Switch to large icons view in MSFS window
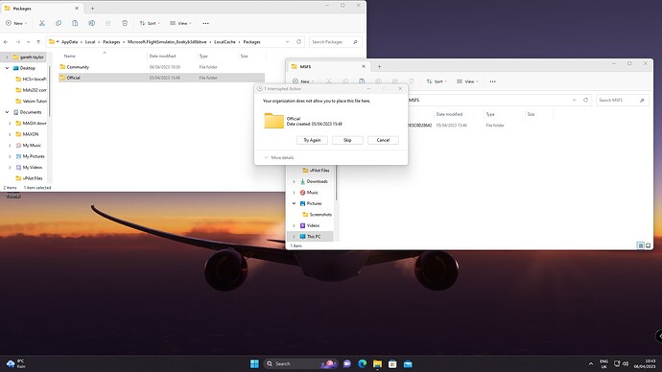The height and width of the screenshot is (372, 662). pyautogui.click(x=648, y=245)
